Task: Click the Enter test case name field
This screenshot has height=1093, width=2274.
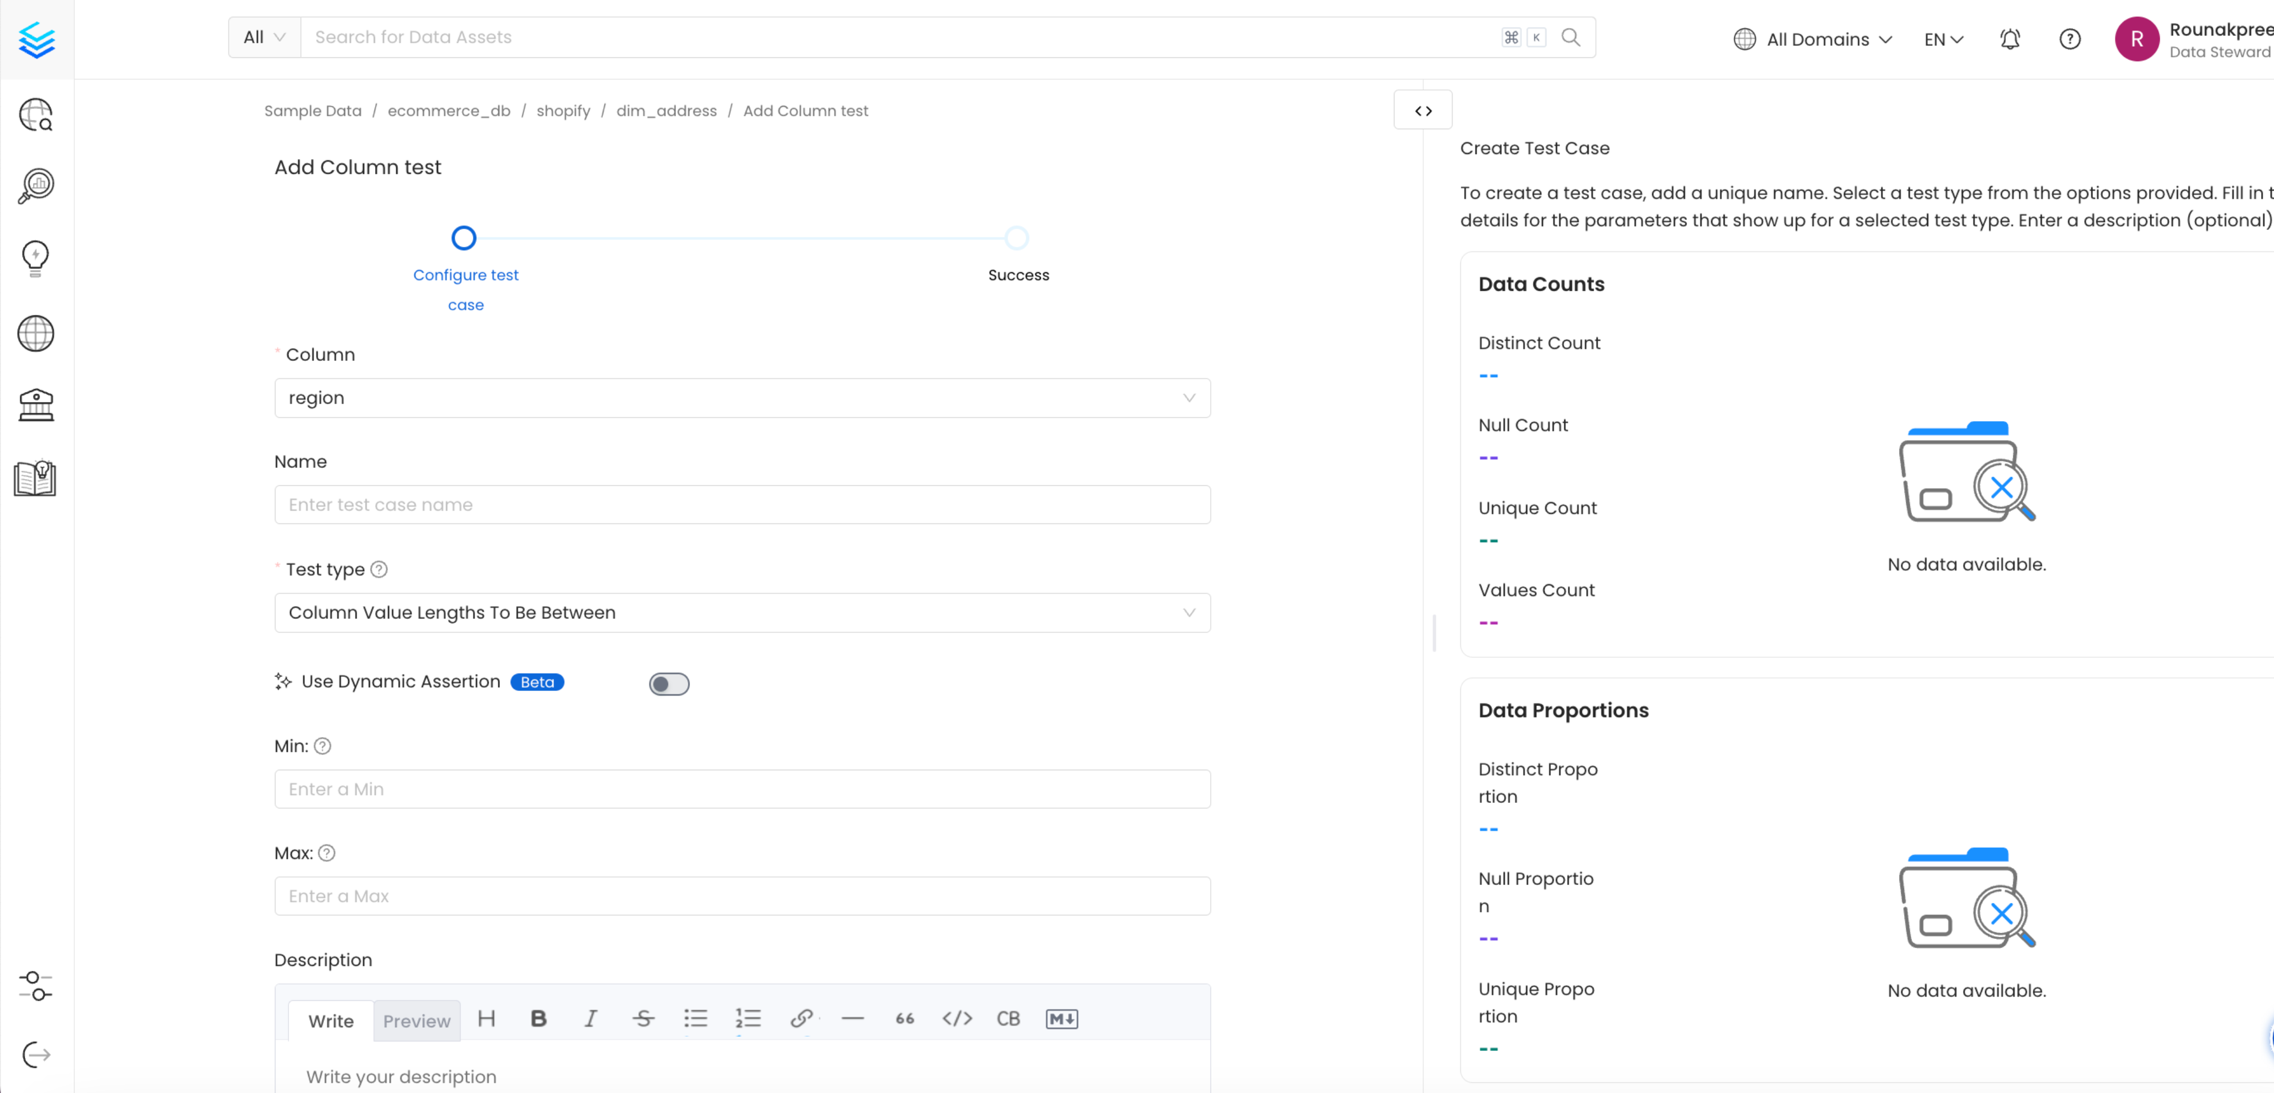Action: pos(742,504)
